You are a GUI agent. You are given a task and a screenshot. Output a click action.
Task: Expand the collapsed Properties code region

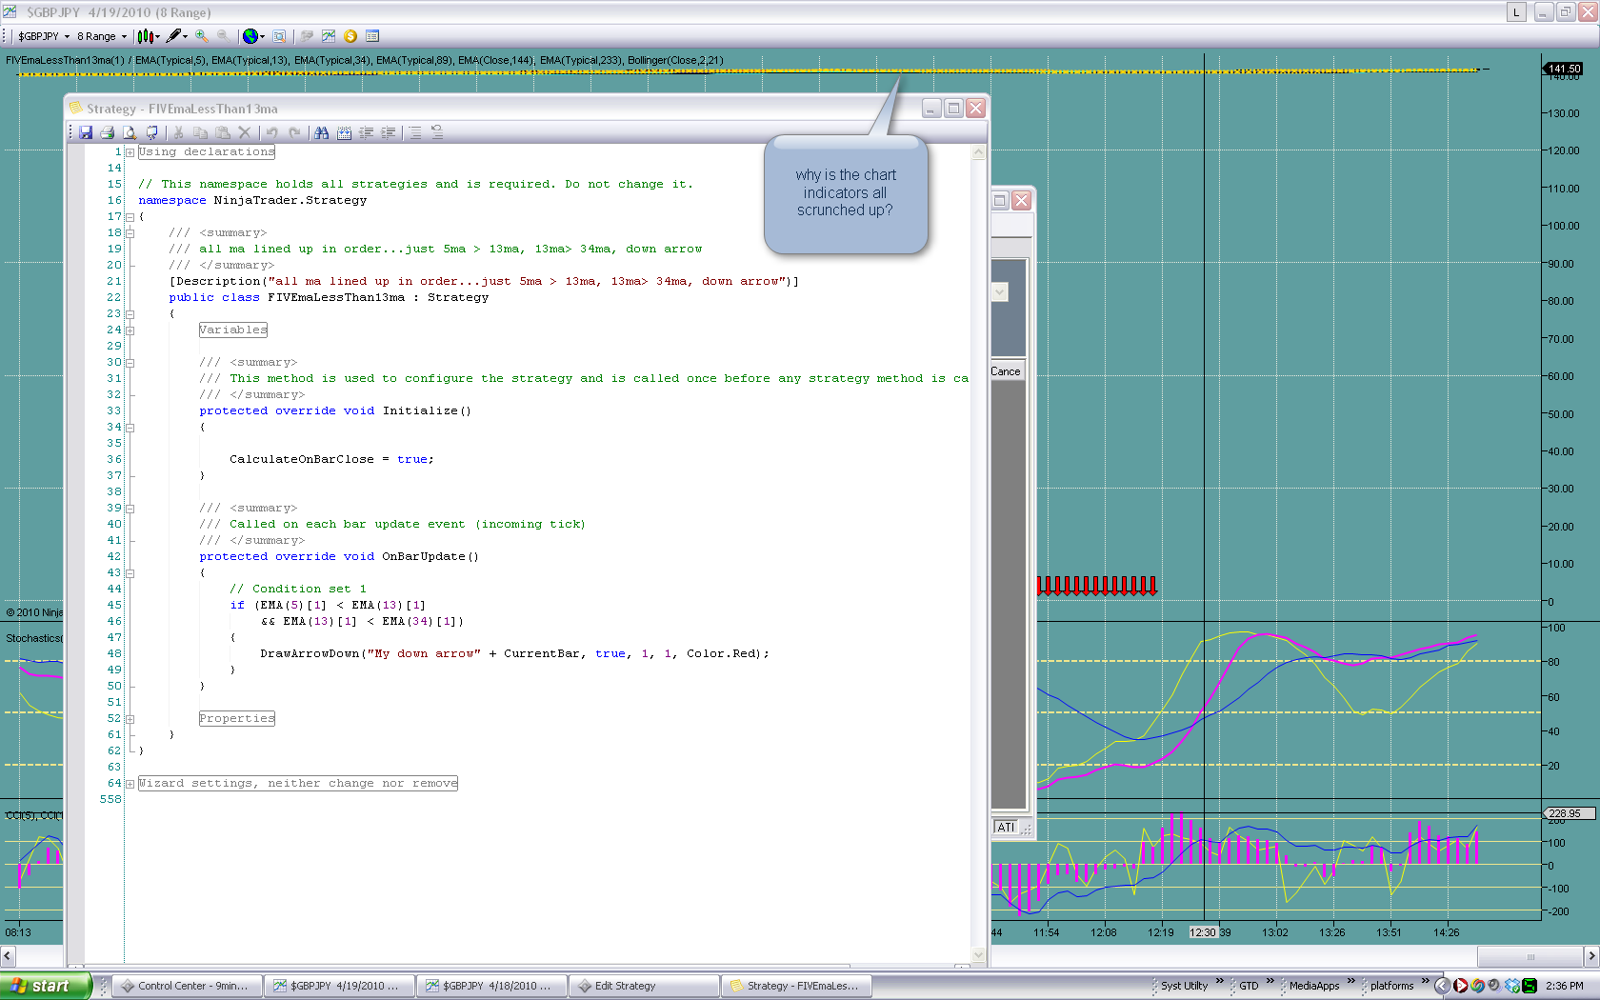[130, 719]
